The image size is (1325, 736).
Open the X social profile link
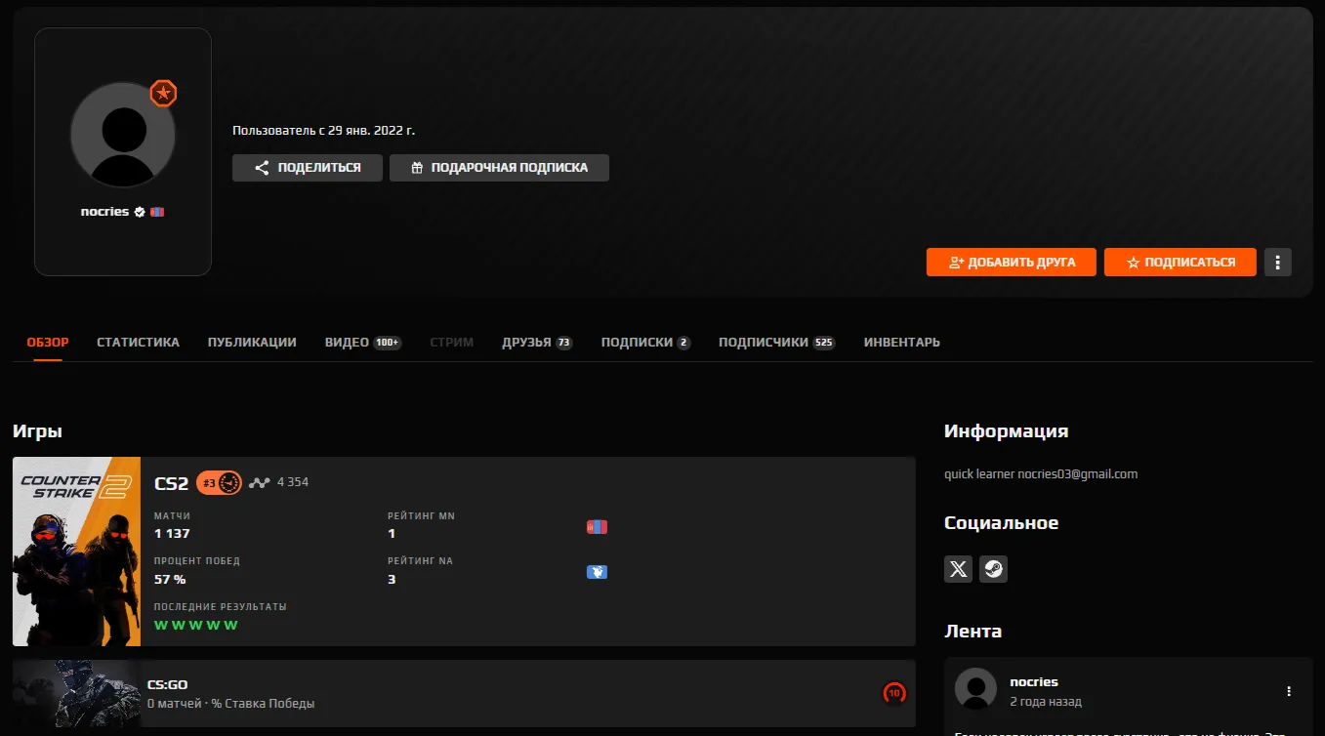[x=959, y=569]
